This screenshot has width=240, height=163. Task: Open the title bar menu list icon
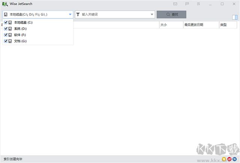198,4
